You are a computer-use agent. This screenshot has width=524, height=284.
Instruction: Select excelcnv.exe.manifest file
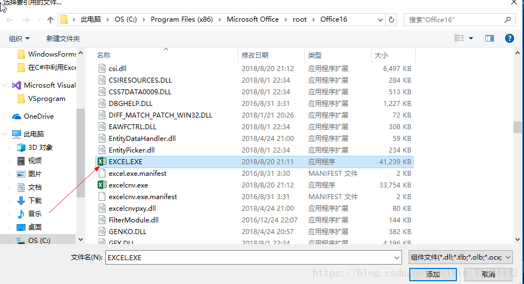pyautogui.click(x=255, y=197)
